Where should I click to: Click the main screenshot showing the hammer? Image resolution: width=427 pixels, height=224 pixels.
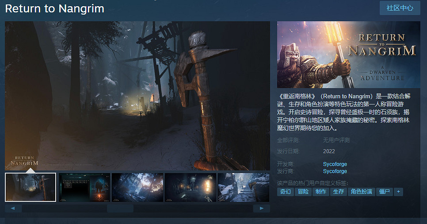coord(137,96)
